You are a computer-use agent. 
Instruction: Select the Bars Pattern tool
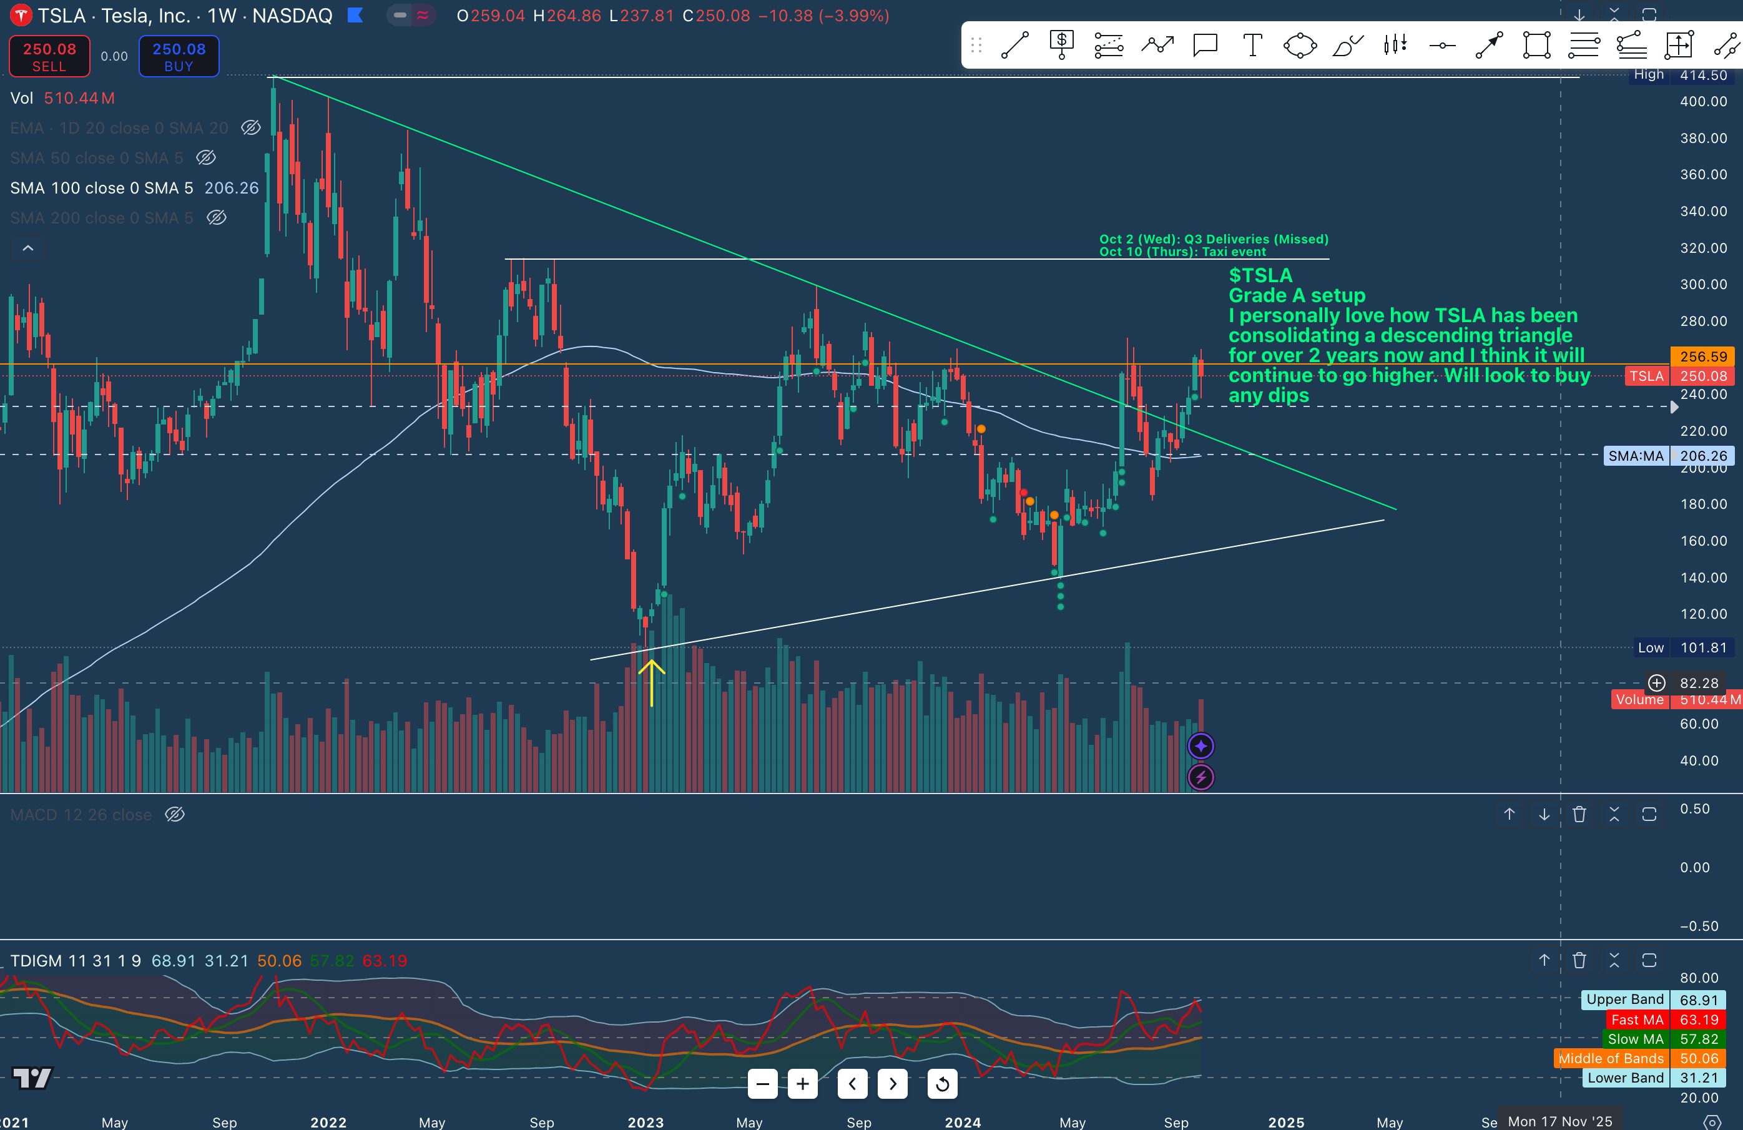[1395, 46]
